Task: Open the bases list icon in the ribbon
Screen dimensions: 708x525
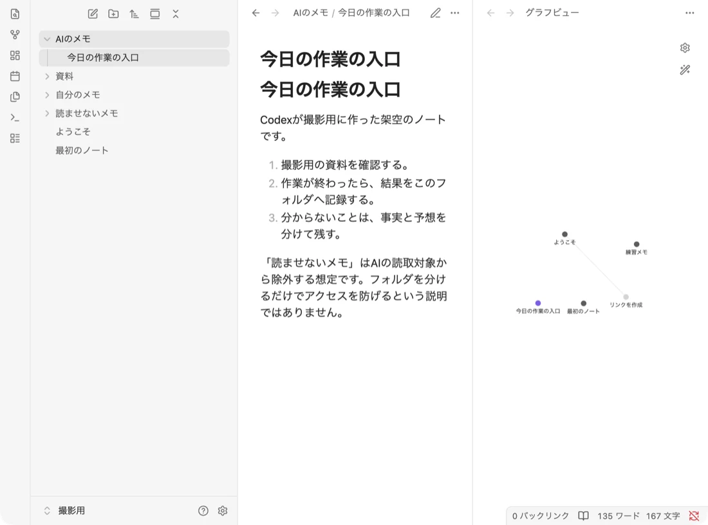Action: pyautogui.click(x=15, y=138)
